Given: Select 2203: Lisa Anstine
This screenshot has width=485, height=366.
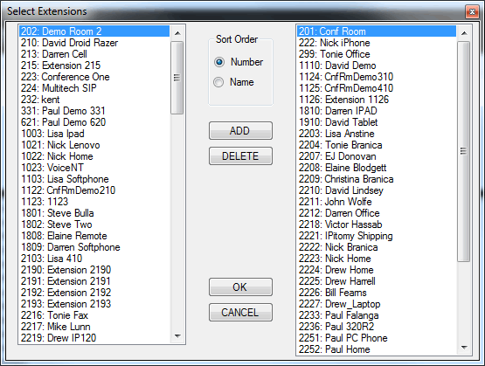Looking at the screenshot, I should (377, 134).
